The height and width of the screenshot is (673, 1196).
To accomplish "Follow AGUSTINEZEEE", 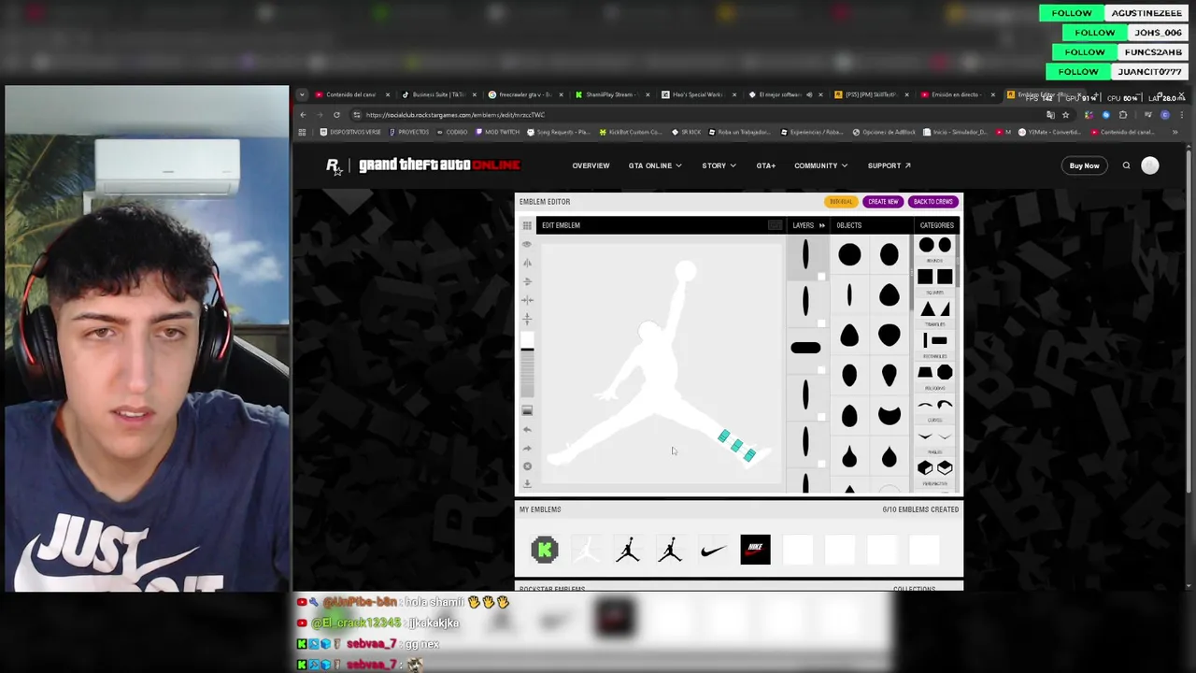I will click(1072, 13).
